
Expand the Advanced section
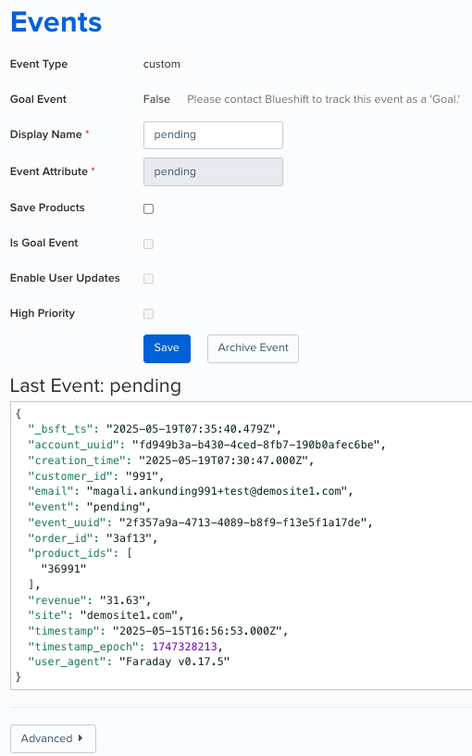[x=53, y=738]
